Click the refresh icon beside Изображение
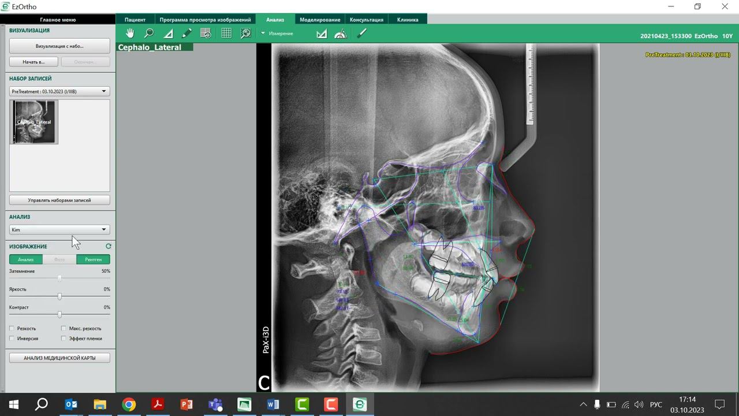This screenshot has width=739, height=416. pyautogui.click(x=108, y=246)
